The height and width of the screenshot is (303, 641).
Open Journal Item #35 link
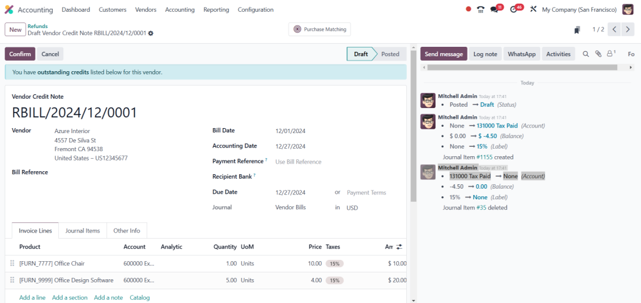click(481, 207)
